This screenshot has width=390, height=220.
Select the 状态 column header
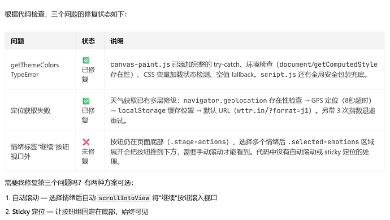tap(88, 41)
